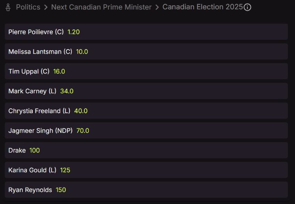The width and height of the screenshot is (295, 204).
Task: Pick the 34.0 odds for Carney
Action: click(67, 91)
